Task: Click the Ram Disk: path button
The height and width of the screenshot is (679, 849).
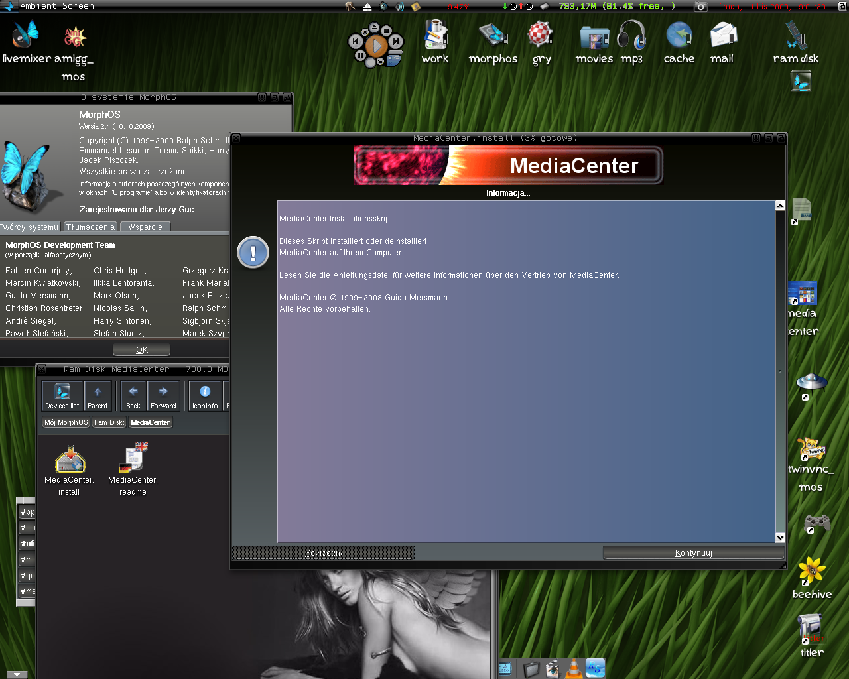Action: tap(109, 422)
